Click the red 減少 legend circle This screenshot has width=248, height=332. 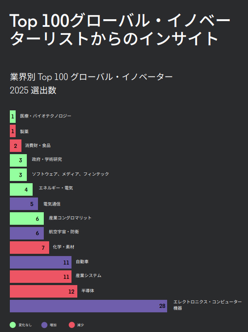[x=72, y=325]
